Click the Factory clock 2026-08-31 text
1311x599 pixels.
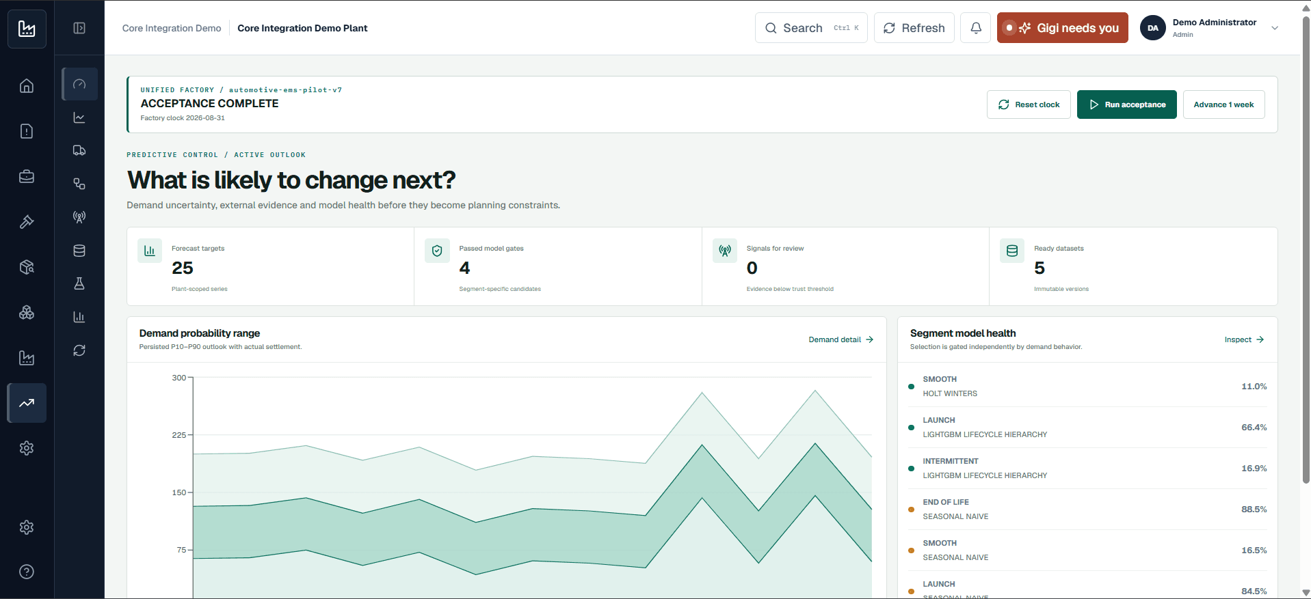coord(183,118)
